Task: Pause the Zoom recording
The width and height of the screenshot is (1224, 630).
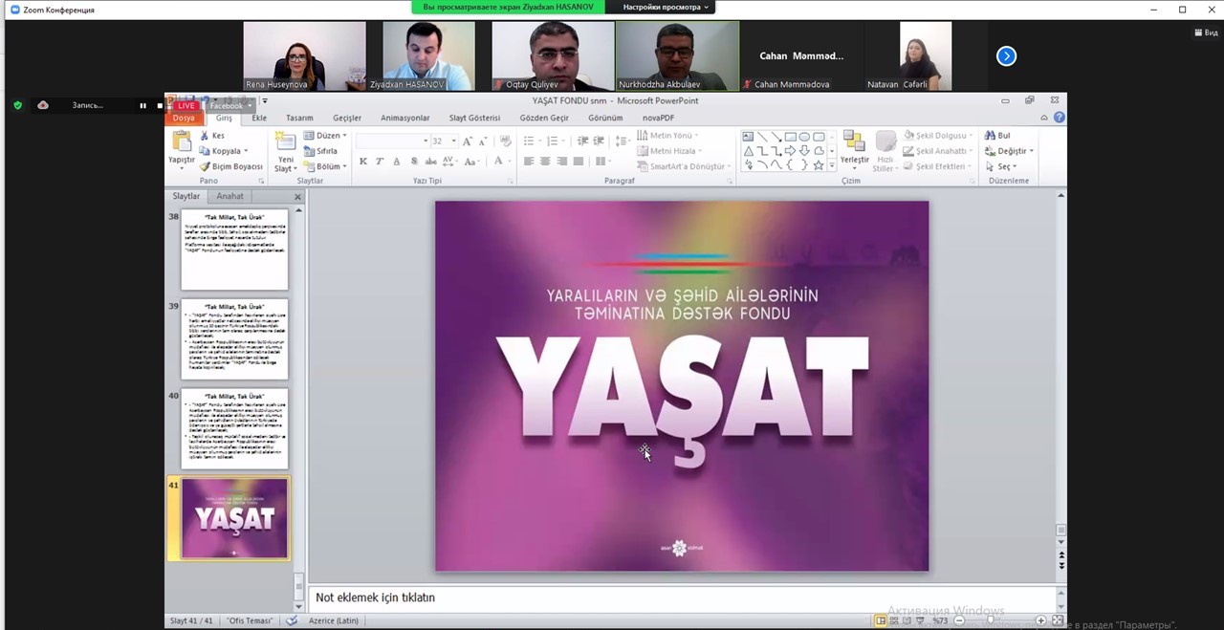Action: click(x=143, y=105)
